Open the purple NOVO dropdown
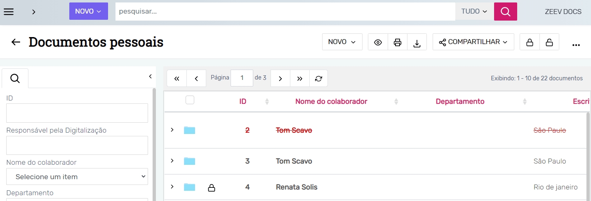 point(88,12)
